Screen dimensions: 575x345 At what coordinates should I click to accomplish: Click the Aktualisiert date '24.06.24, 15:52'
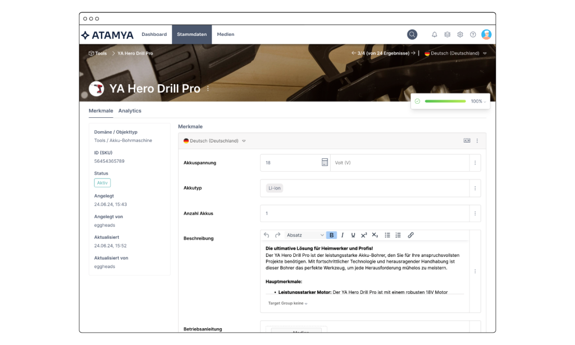point(111,246)
